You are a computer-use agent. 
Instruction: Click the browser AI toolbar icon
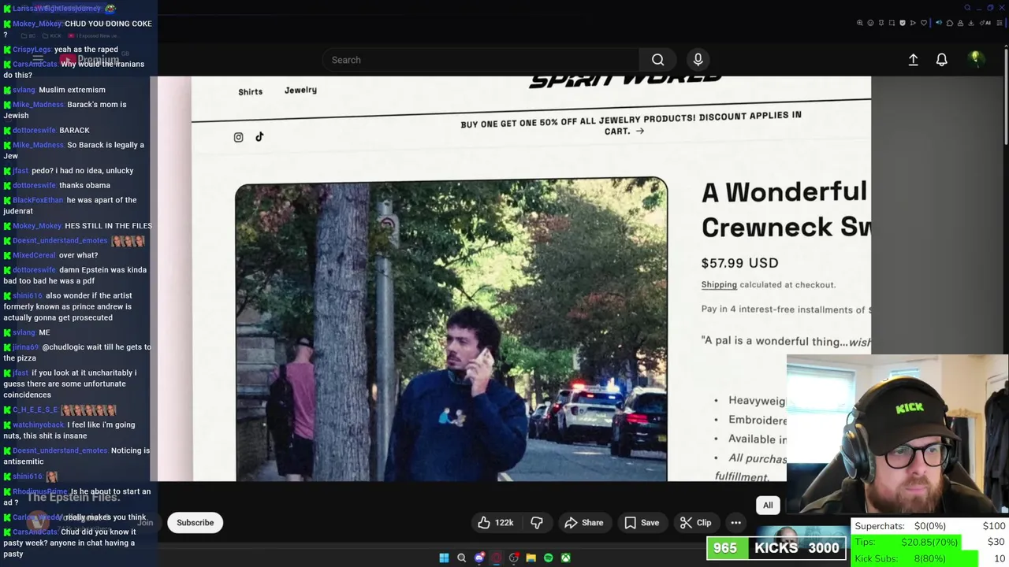tap(985, 23)
